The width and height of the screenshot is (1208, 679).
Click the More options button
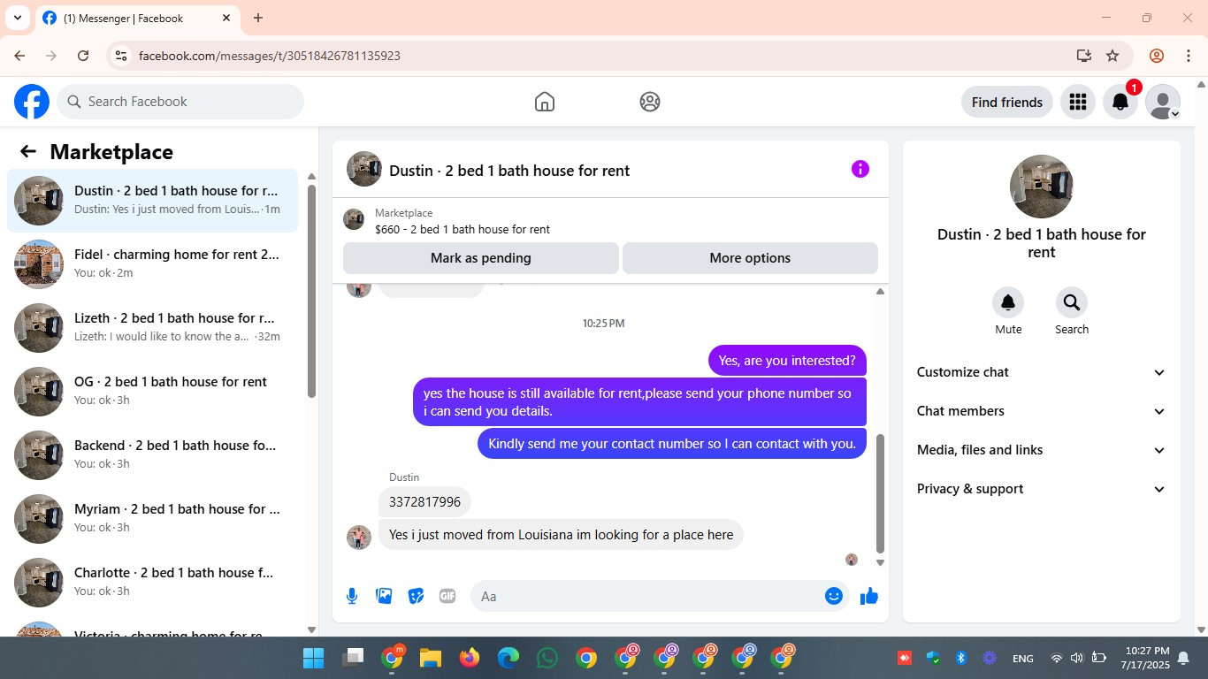point(750,258)
